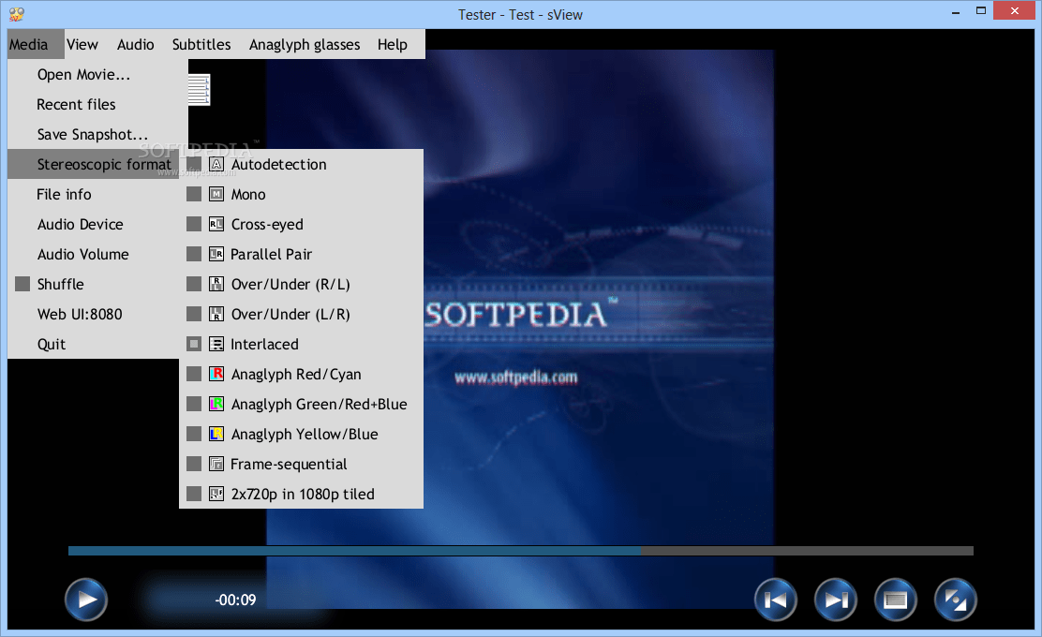Select the Over/Under (L/R) radio box
The image size is (1042, 637).
coord(194,314)
